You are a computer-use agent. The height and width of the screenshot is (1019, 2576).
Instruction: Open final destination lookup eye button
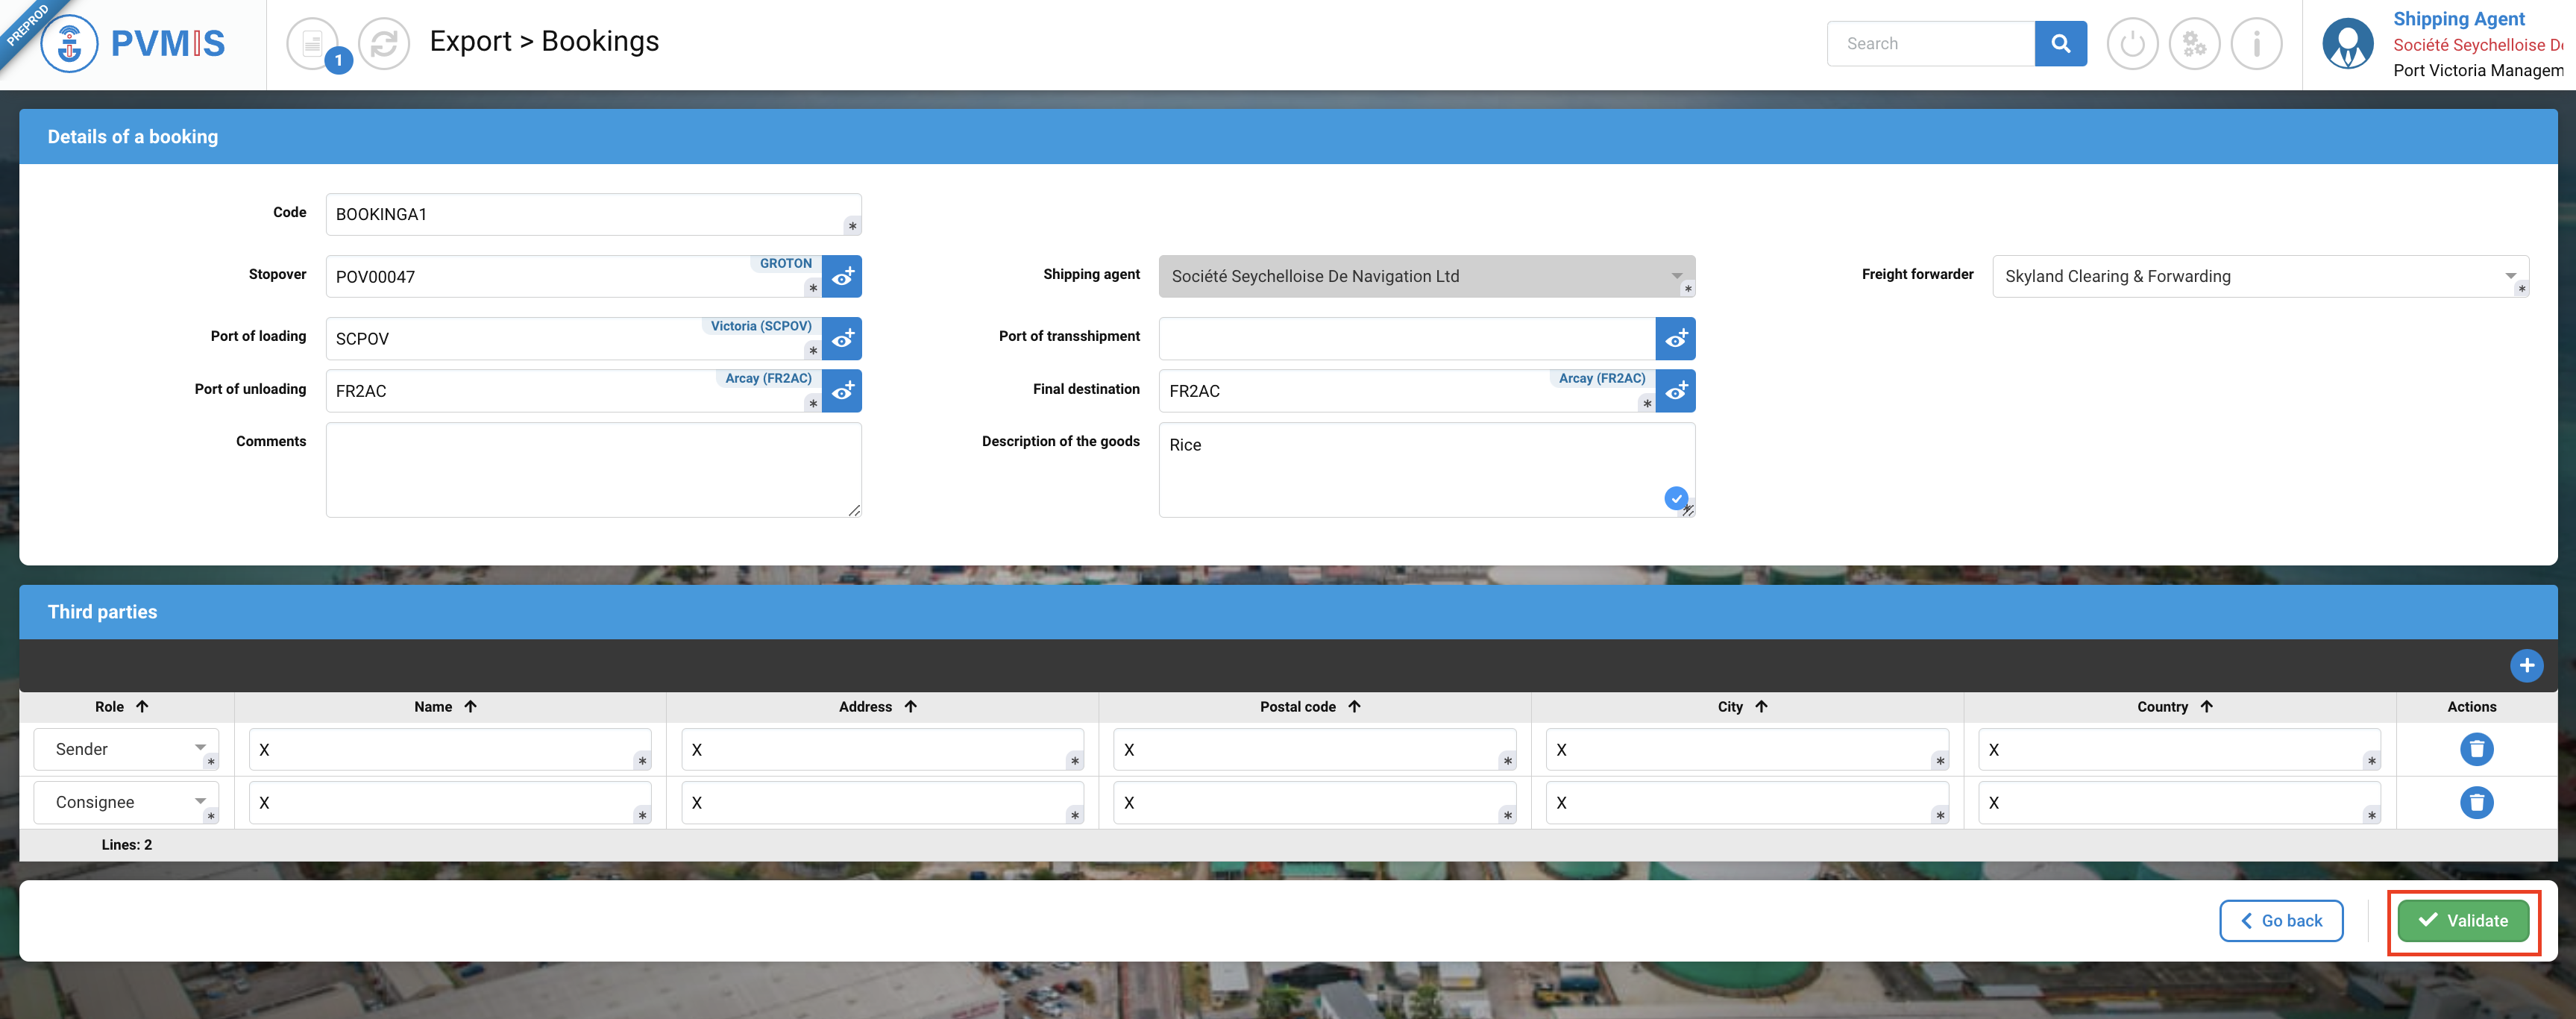(x=1675, y=391)
